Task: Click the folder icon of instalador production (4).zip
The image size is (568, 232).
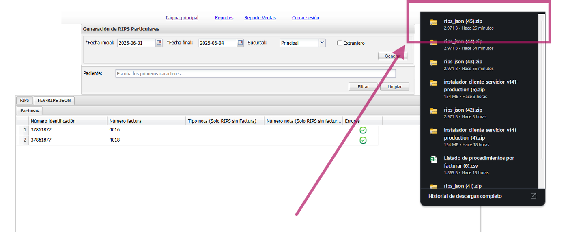Action: click(434, 131)
